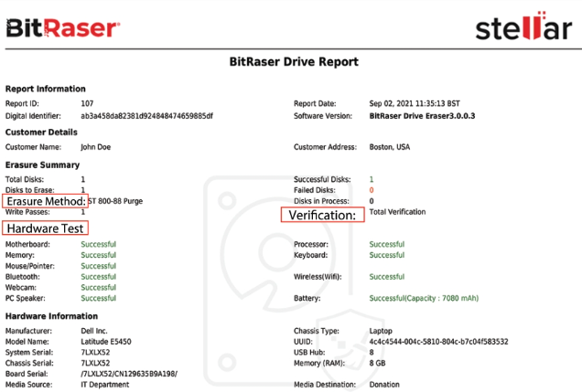
Task: Click the Chassis Serial value '7LXLX52'
Action: [x=95, y=363]
